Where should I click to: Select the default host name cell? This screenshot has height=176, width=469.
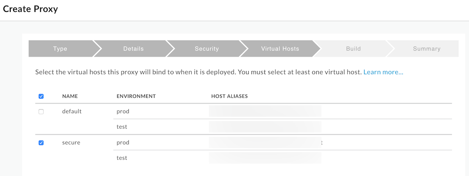[72, 112]
